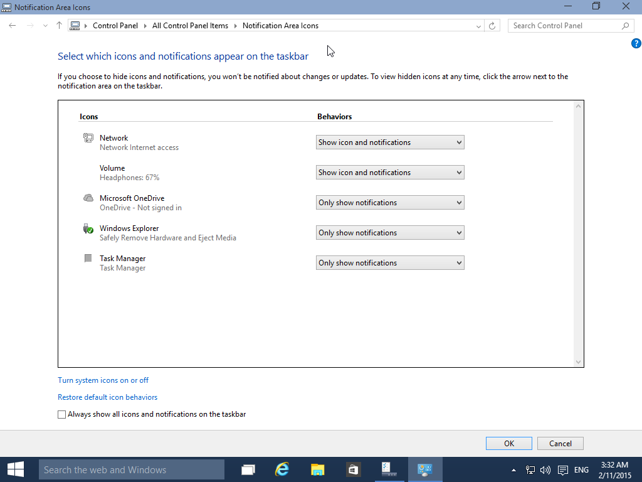Open Task View on the taskbar
This screenshot has width=642, height=482.
(x=248, y=469)
